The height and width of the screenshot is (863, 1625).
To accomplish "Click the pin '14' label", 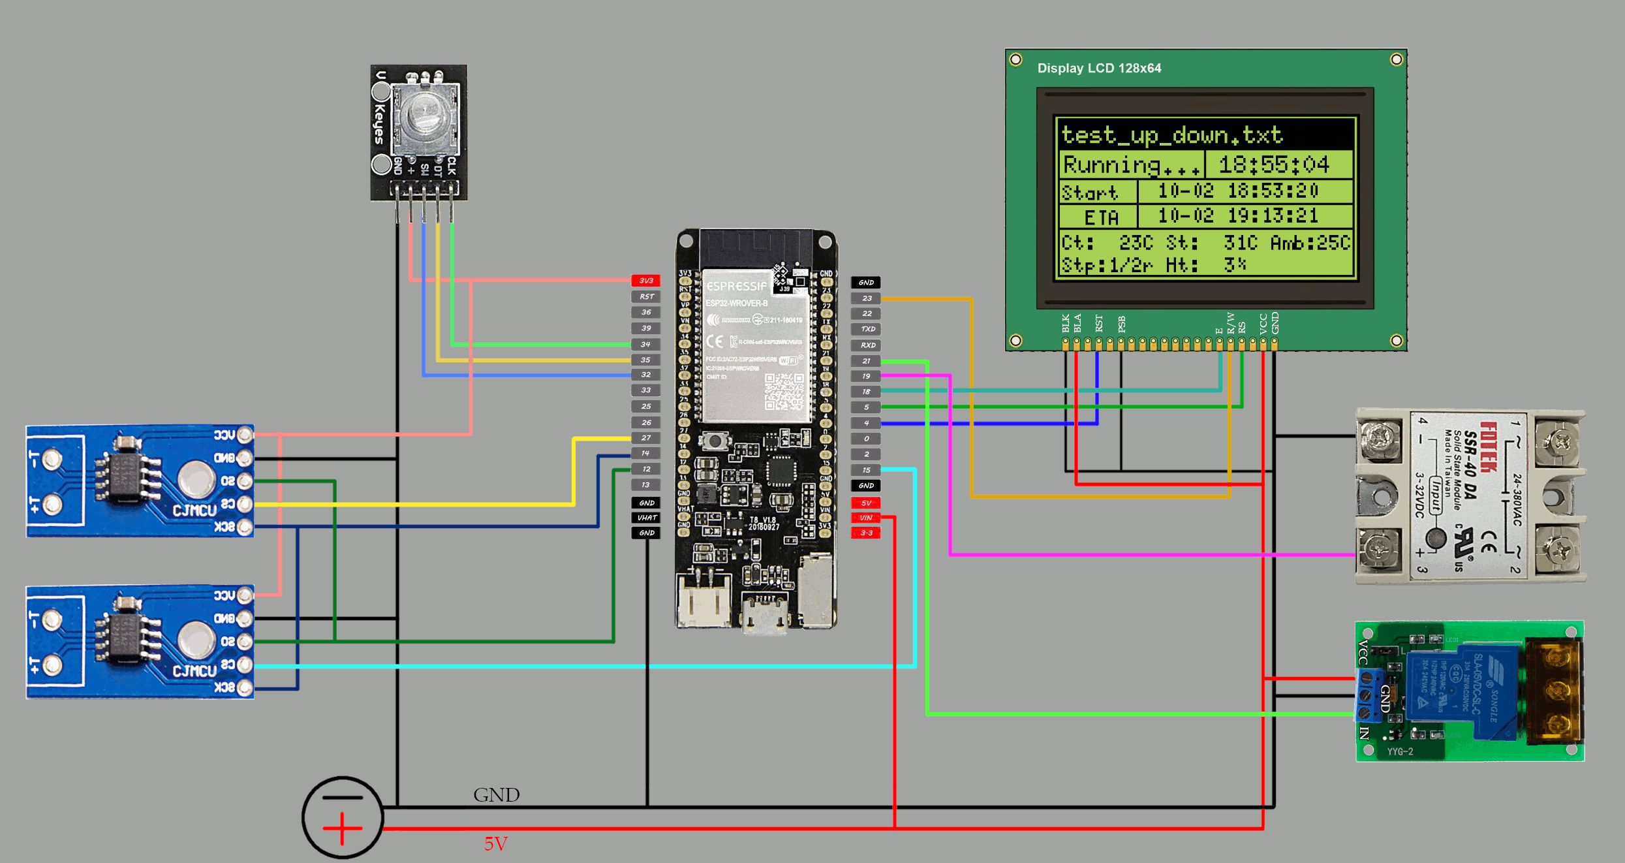I will 646,453.
